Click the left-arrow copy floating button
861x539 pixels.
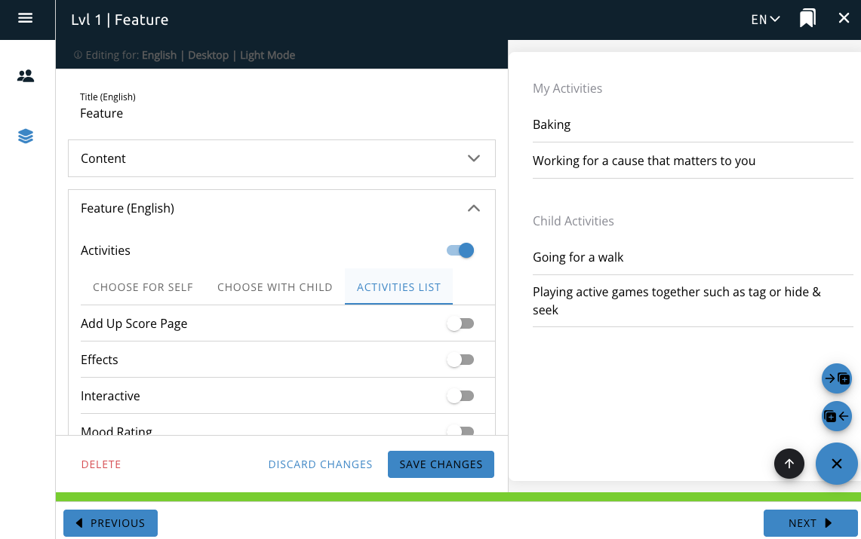[836, 416]
